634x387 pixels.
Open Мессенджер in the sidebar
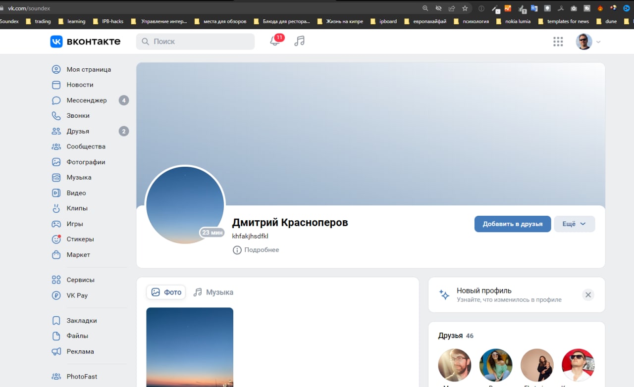[x=90, y=100]
